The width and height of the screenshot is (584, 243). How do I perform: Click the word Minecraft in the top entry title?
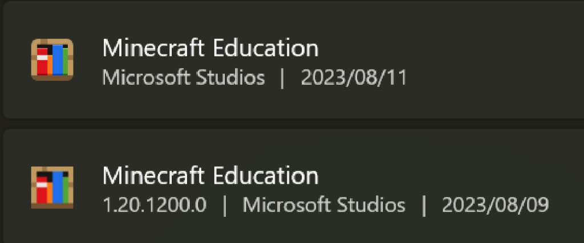pos(154,48)
